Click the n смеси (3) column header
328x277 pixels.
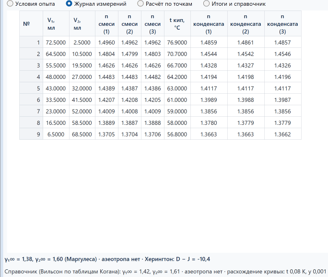pos(152,23)
